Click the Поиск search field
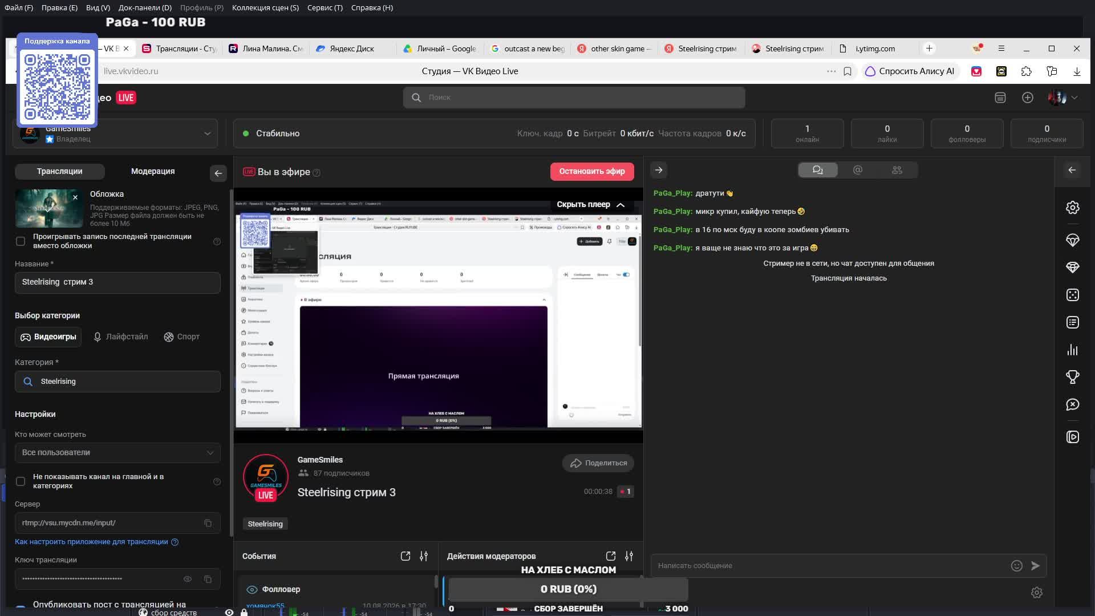 [x=574, y=98]
